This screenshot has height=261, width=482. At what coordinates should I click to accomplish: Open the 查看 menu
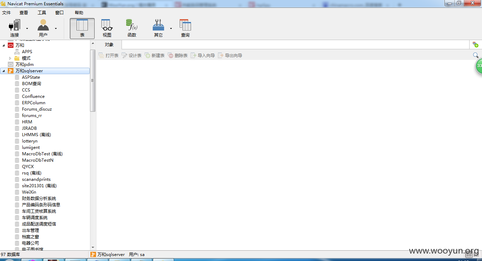[x=24, y=13]
